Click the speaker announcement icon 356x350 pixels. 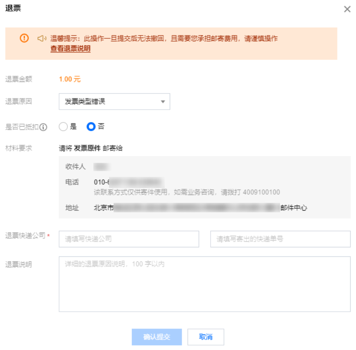[41, 38]
